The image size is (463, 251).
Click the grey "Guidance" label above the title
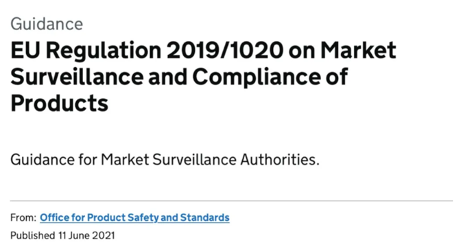[47, 24]
